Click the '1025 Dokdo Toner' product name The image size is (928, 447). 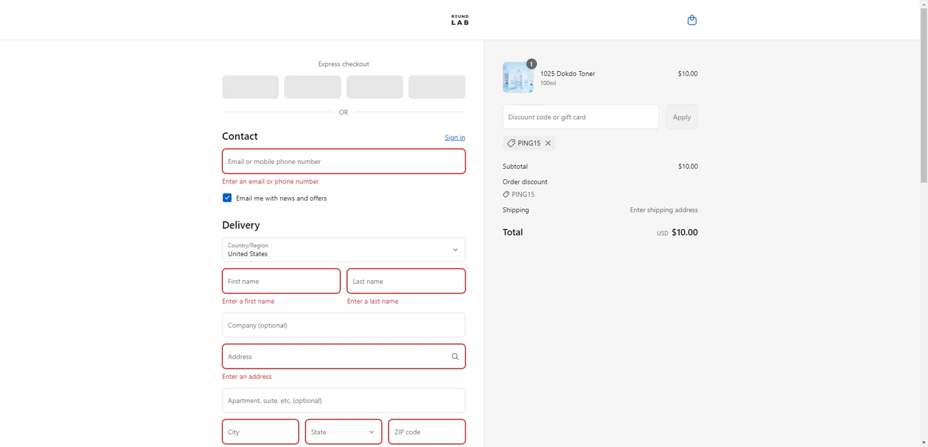(x=567, y=74)
